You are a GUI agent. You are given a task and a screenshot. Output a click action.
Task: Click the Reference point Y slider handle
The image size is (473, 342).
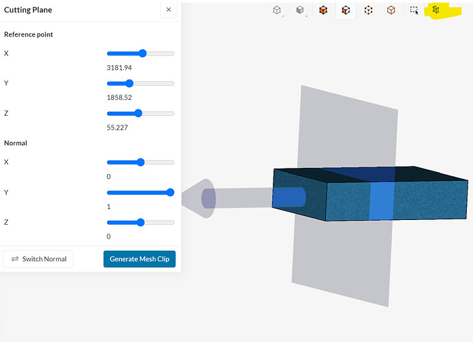(x=130, y=83)
